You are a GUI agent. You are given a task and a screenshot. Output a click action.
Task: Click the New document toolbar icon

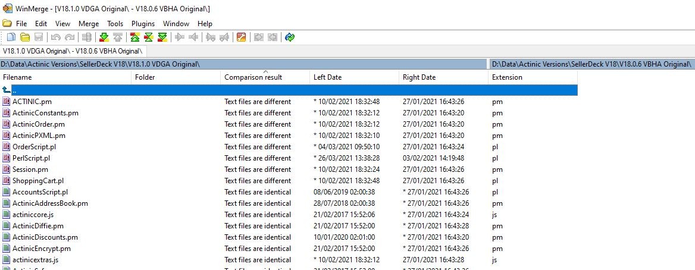11,37
